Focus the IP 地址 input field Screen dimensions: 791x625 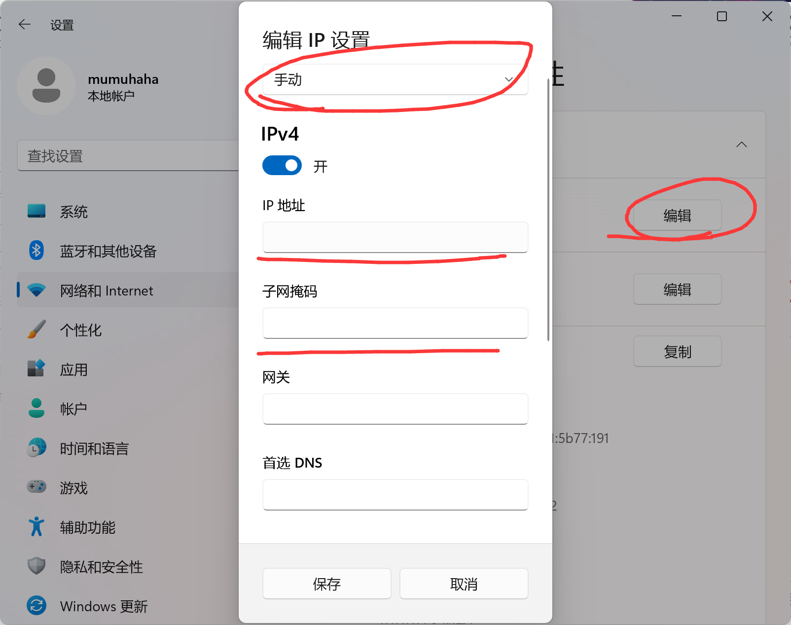click(x=395, y=237)
